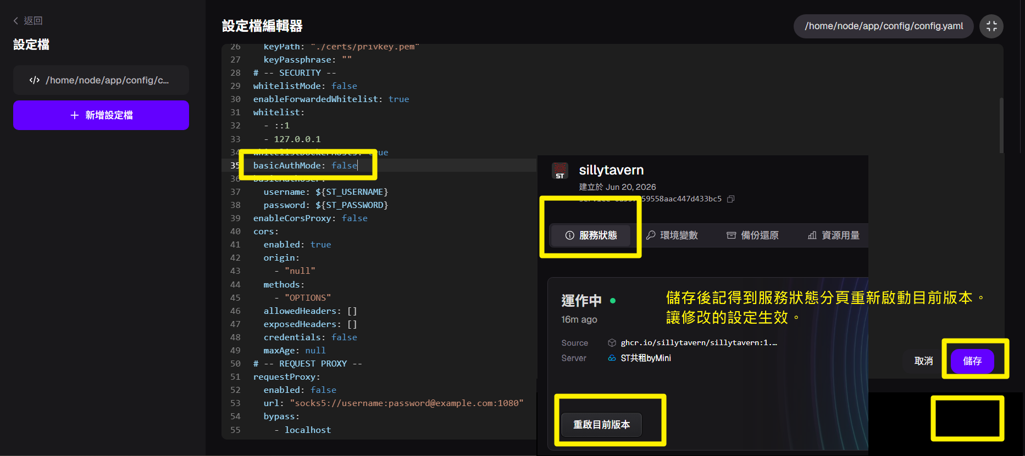Screen dimensions: 1025x456
Task: Click the 127.0.0.1 whitelist entry
Action: (292, 139)
